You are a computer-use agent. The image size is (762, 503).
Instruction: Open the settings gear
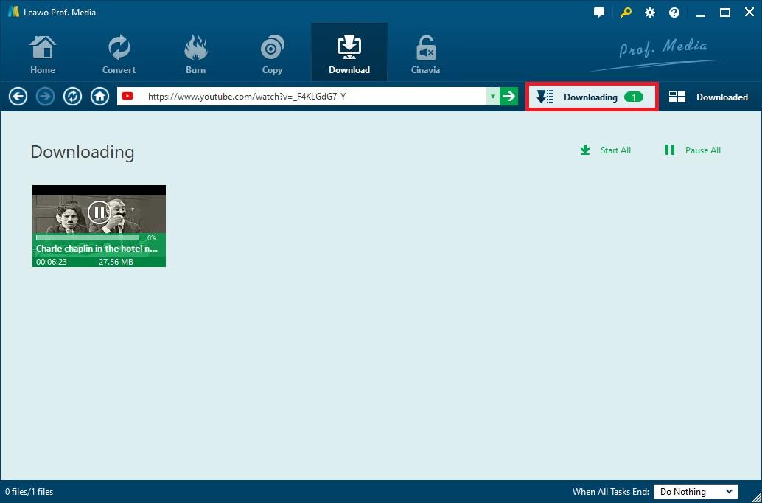click(650, 13)
